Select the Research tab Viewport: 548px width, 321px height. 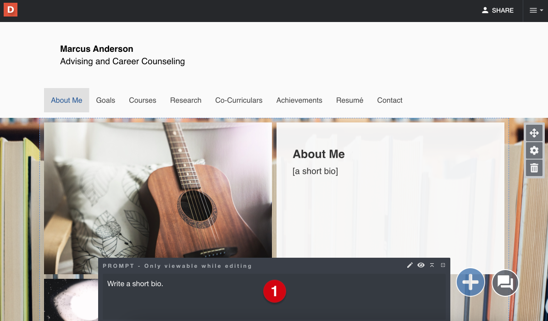coord(186,100)
